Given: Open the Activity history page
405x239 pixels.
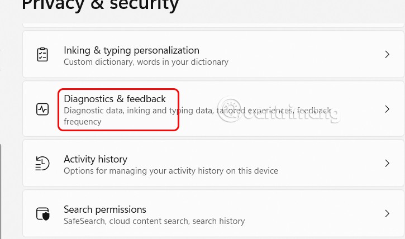Looking at the screenshot, I should pyautogui.click(x=96, y=159).
